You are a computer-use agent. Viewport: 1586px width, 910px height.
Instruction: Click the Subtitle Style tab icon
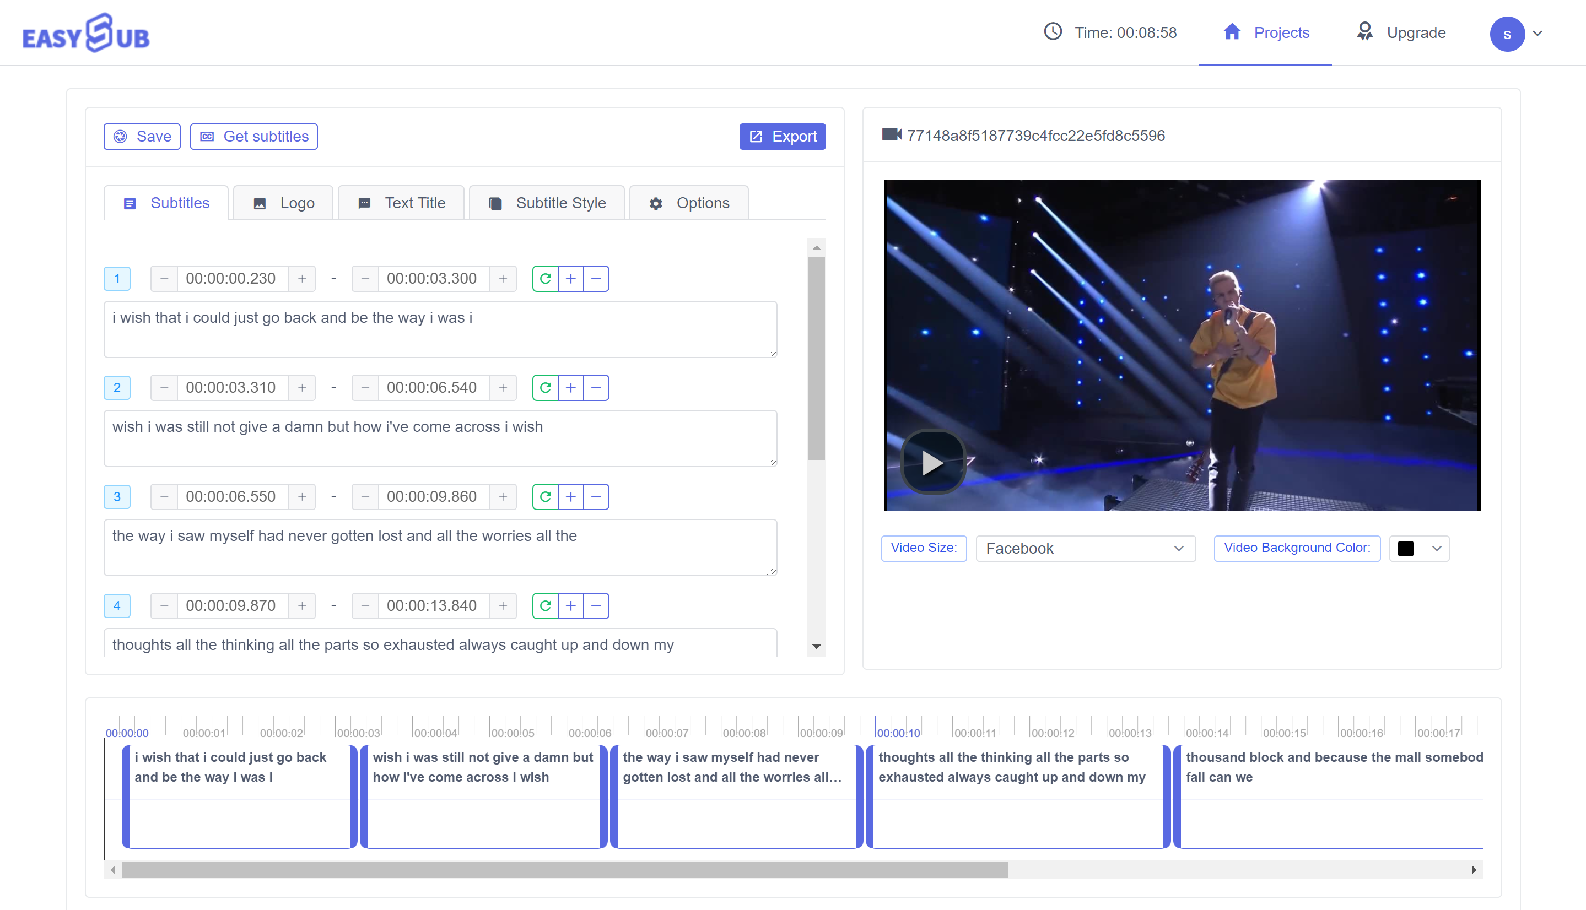click(495, 203)
